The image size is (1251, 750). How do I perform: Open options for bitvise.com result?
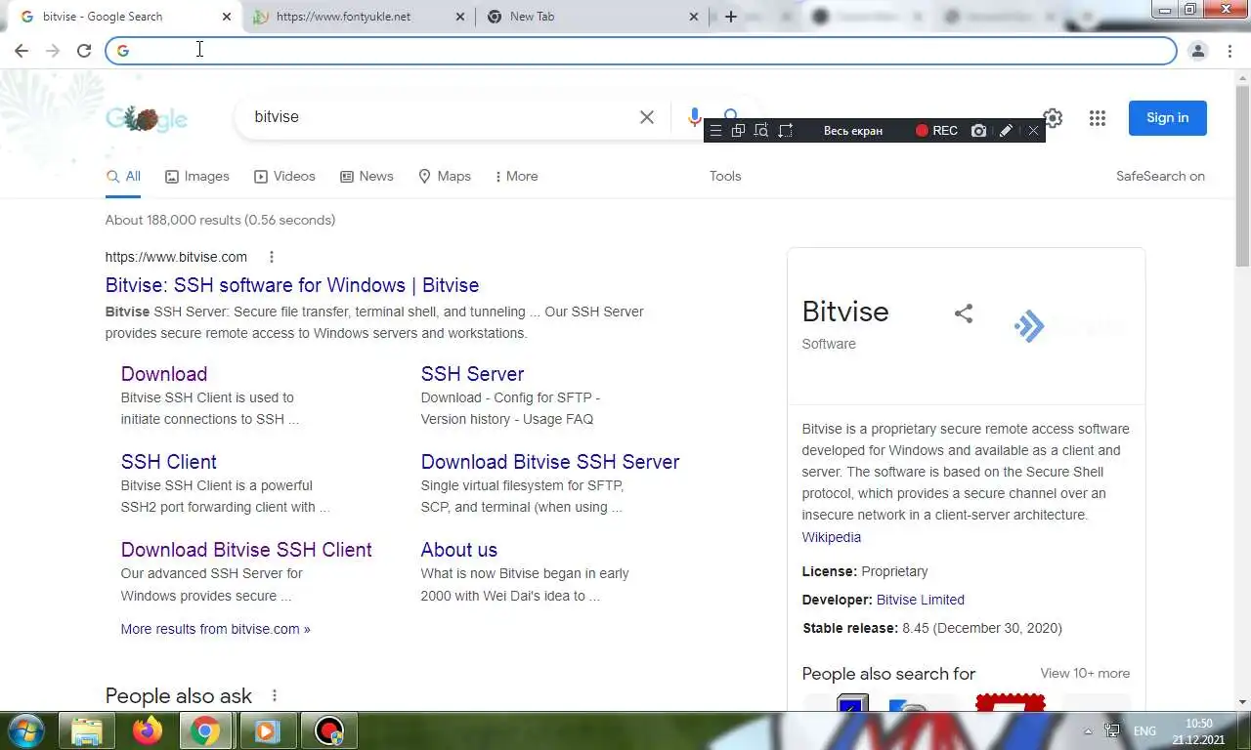[272, 257]
